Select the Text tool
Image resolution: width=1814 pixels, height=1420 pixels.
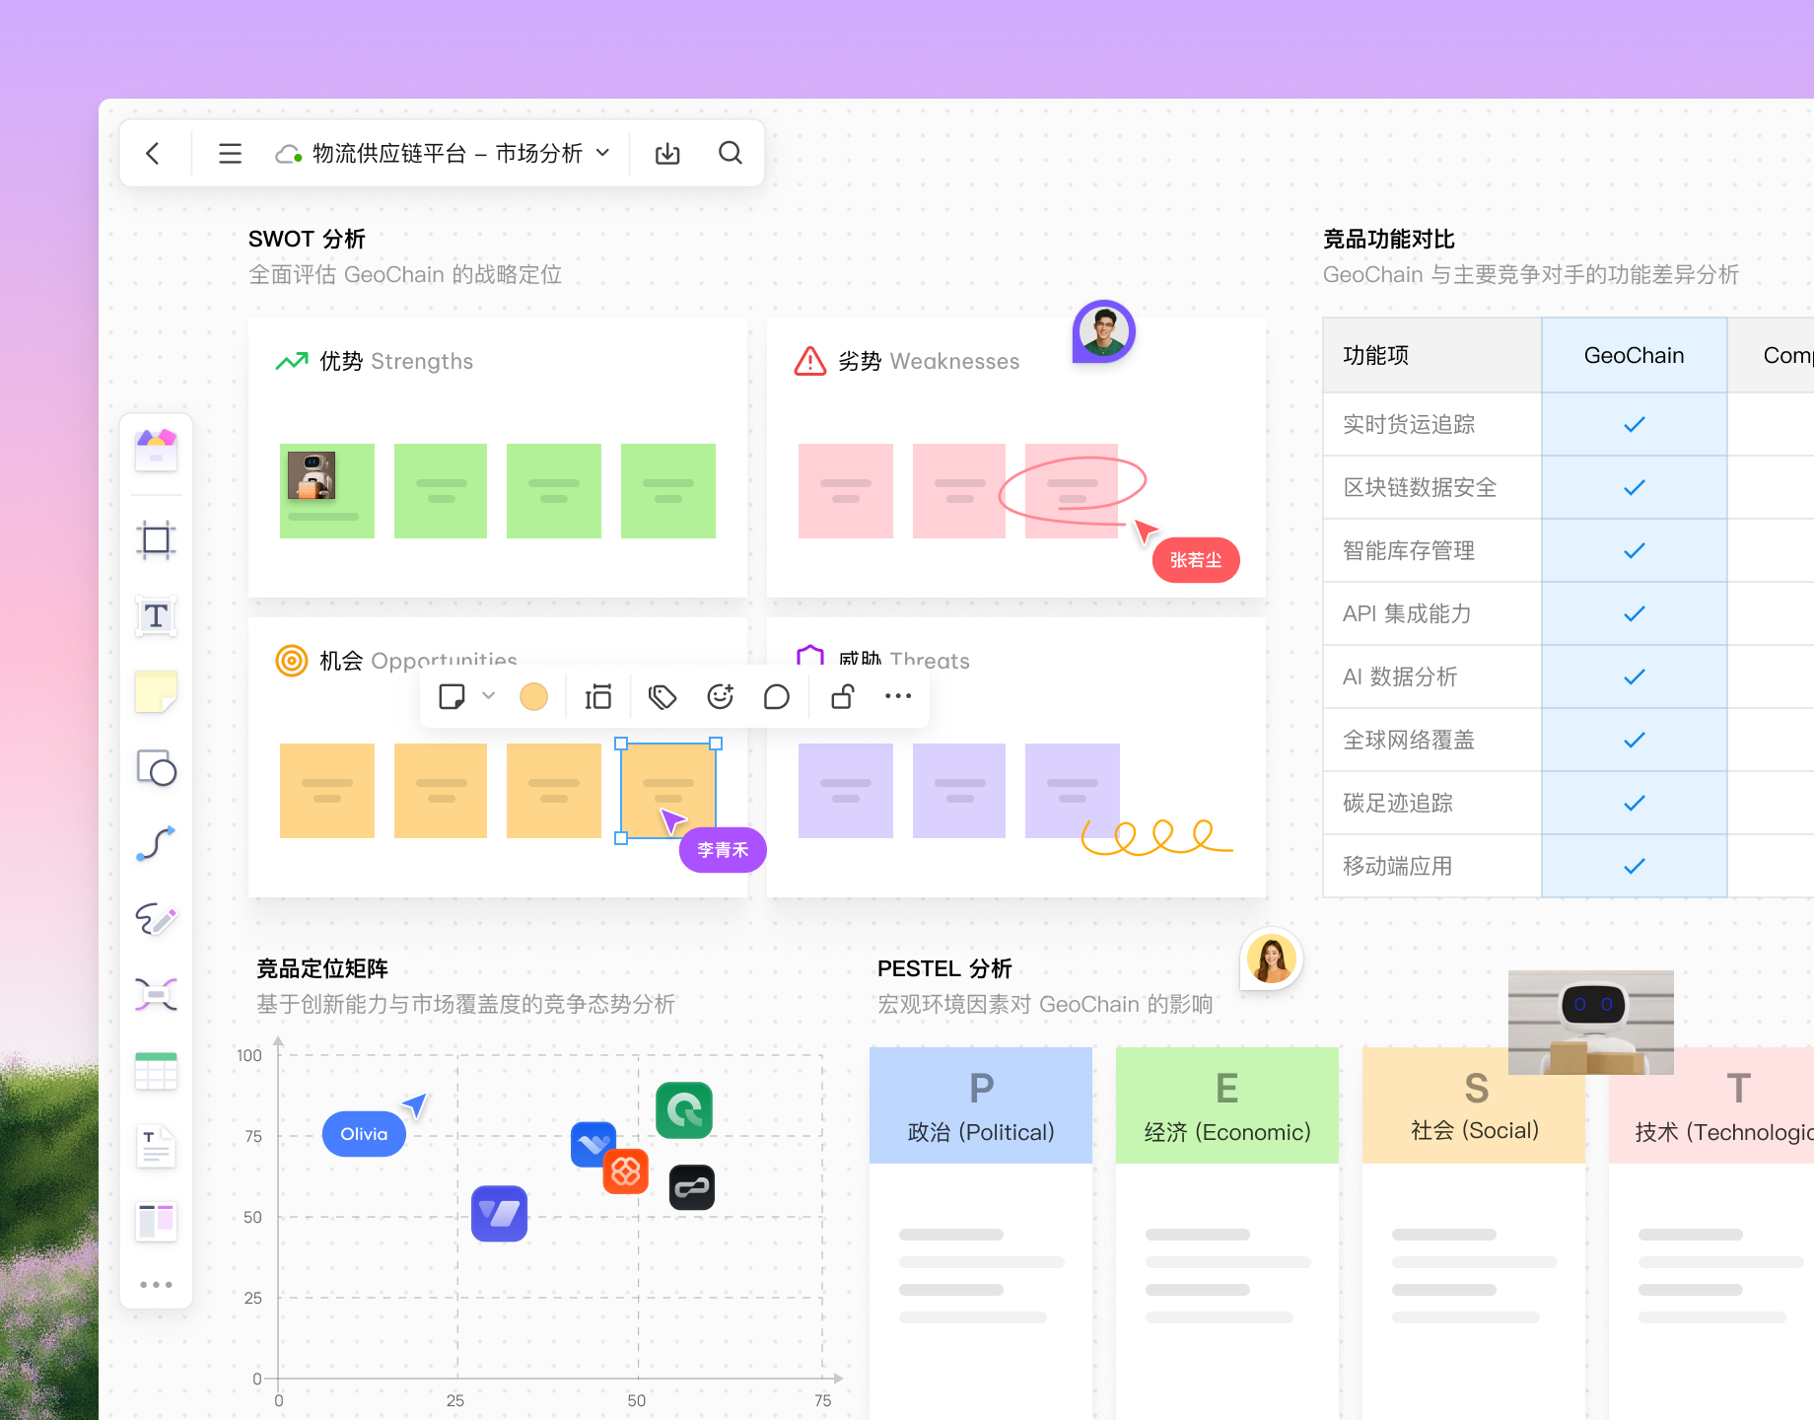[156, 616]
